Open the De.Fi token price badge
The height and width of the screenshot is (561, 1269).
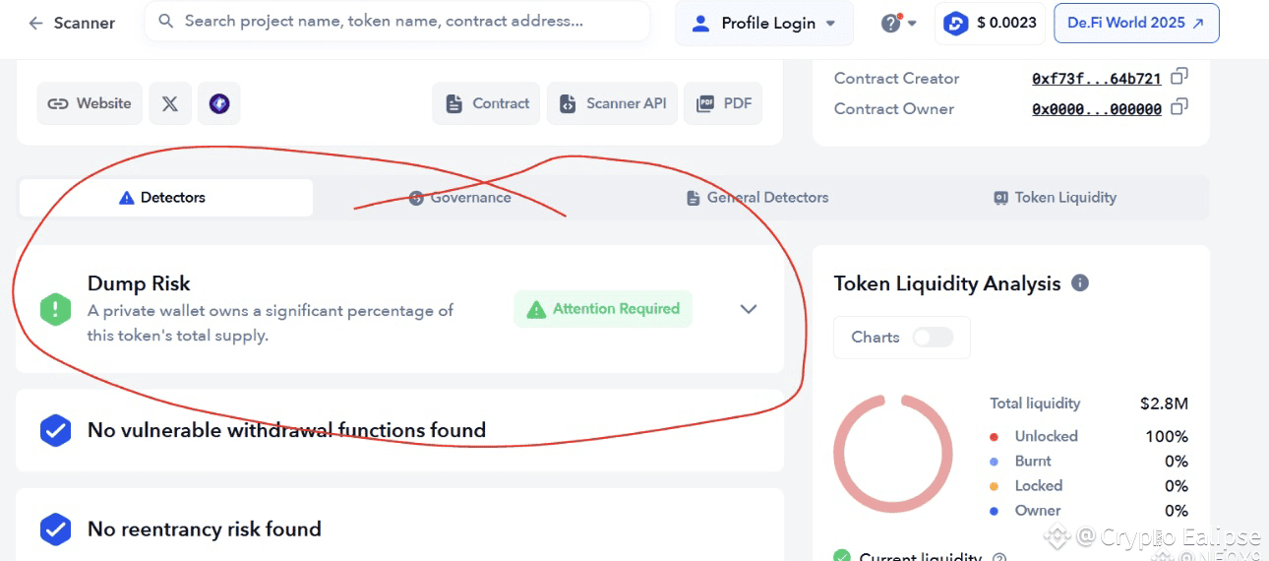(990, 23)
